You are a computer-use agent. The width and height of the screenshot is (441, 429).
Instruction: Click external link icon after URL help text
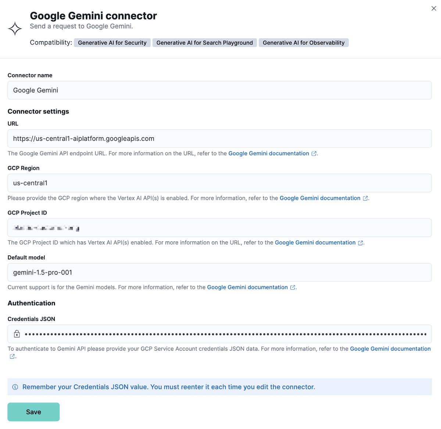(314, 154)
